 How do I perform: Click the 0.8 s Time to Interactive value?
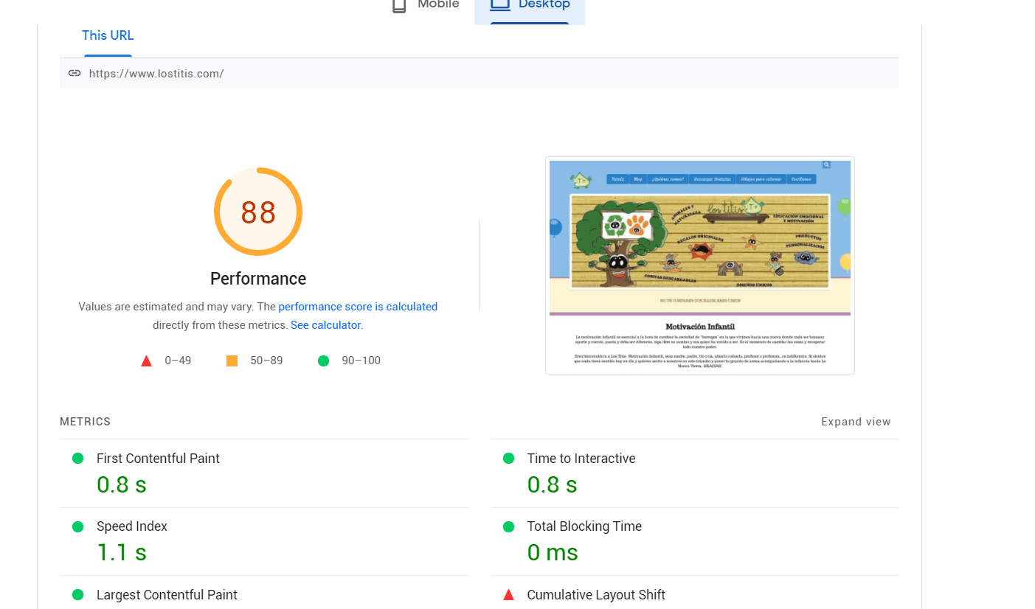tap(552, 484)
